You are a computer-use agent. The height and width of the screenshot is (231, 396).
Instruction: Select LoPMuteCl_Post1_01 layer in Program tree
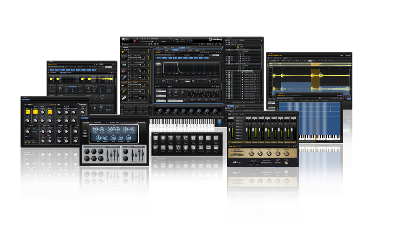(247, 70)
